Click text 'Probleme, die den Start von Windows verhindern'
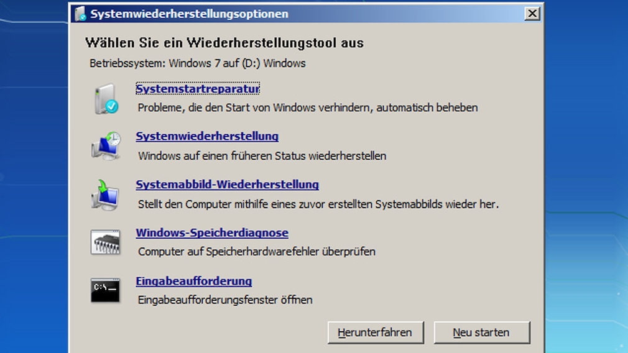The width and height of the screenshot is (628, 353). click(255, 108)
